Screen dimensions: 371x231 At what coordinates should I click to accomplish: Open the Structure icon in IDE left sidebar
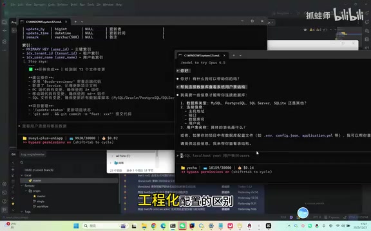tap(5, 41)
